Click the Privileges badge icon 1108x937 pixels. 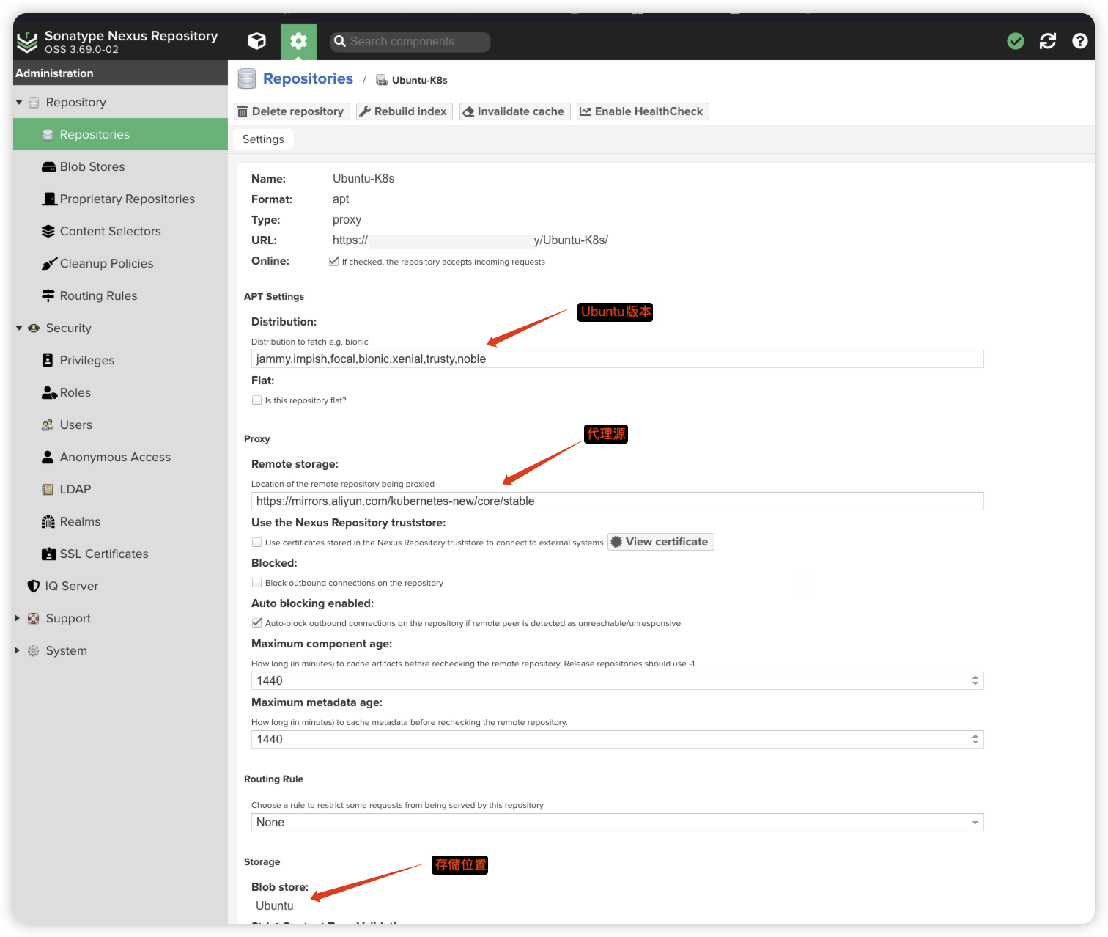pyautogui.click(x=48, y=360)
